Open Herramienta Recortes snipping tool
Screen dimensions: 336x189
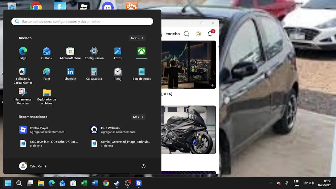[23, 97]
